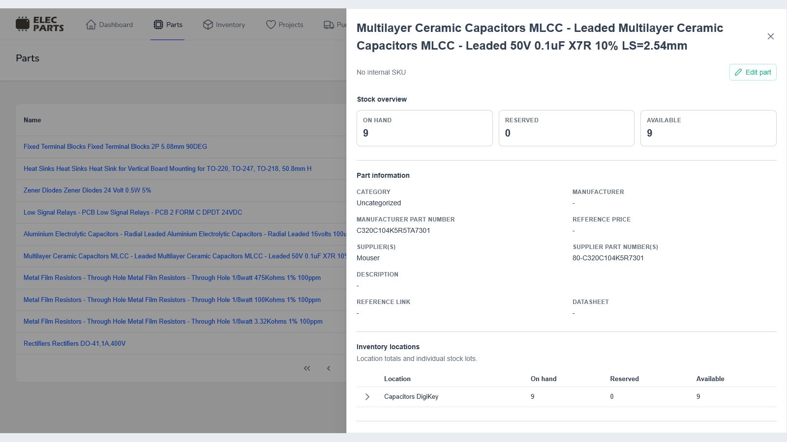The height and width of the screenshot is (442, 787).
Task: Click the On Hand stock card
Action: click(x=424, y=128)
